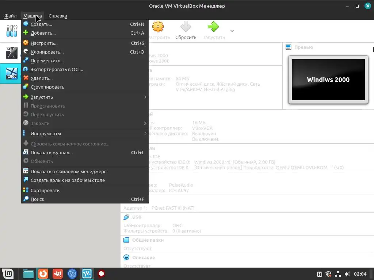This screenshot has height=280, width=374.
Task: Open the dropdown next to Запустить
Action: click(x=232, y=31)
